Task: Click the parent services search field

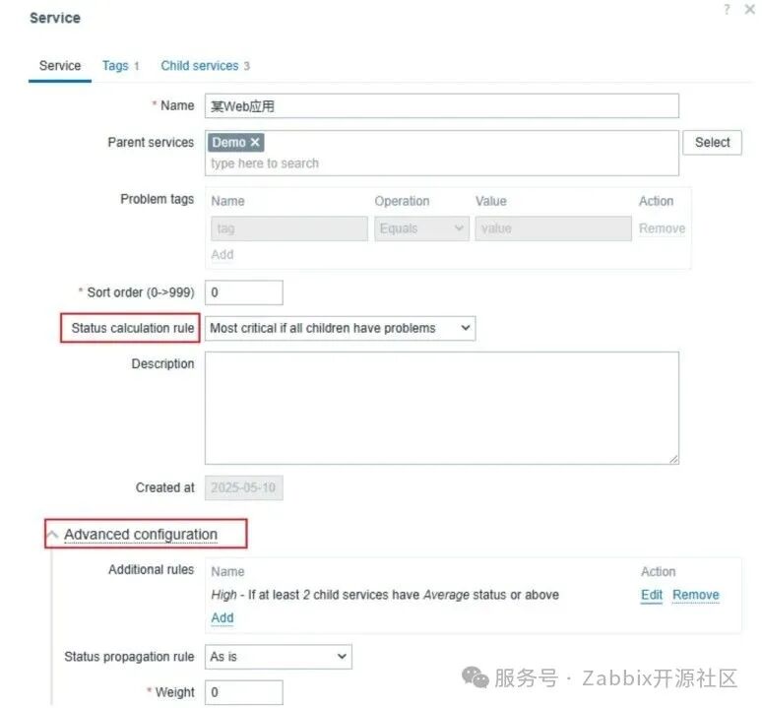Action: coord(442,163)
